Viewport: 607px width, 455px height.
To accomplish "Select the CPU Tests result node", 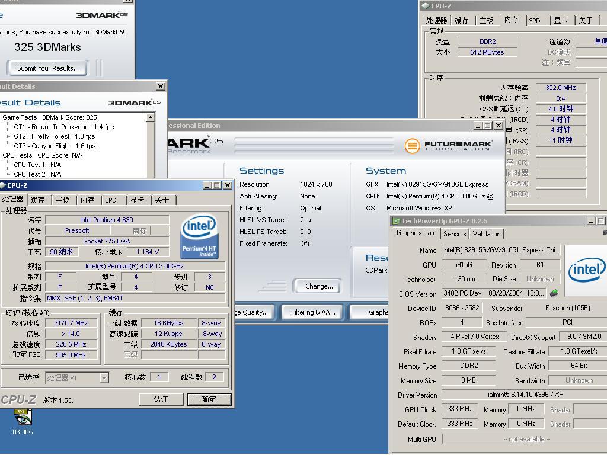I will pos(43,155).
